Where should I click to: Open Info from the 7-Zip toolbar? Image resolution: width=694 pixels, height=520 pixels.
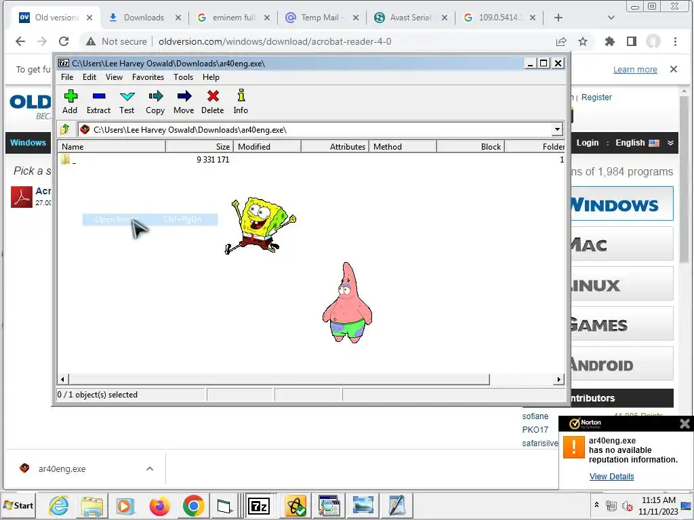pos(241,102)
